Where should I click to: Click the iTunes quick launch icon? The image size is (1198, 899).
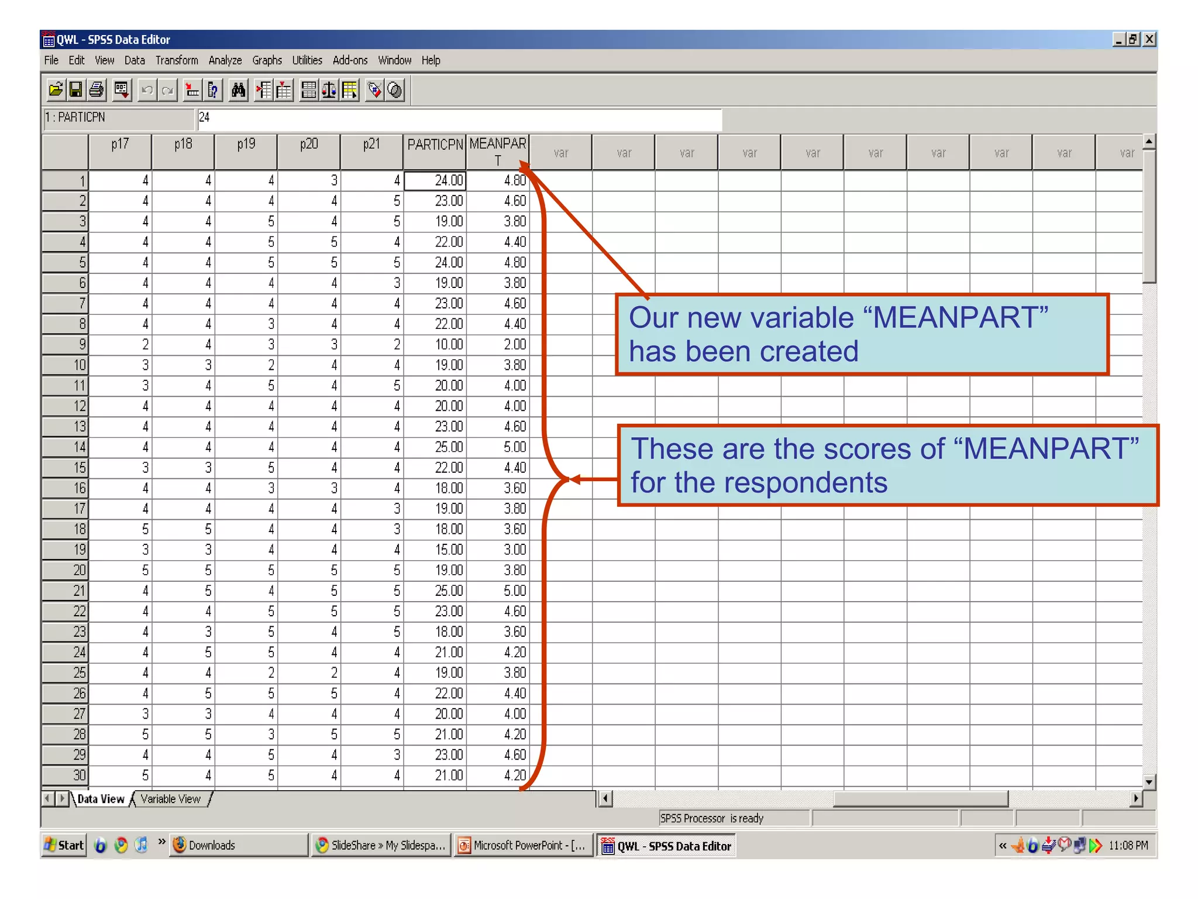point(142,845)
